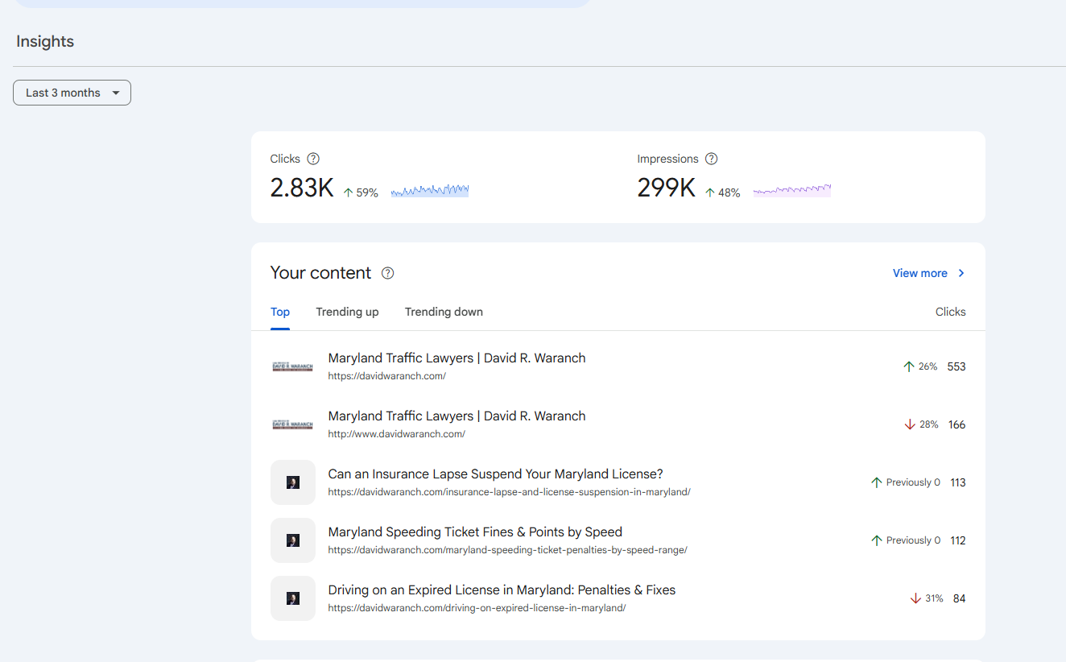The image size is (1066, 662).
Task: Open Driving on an Expired License in Maryland
Action: click(x=502, y=590)
